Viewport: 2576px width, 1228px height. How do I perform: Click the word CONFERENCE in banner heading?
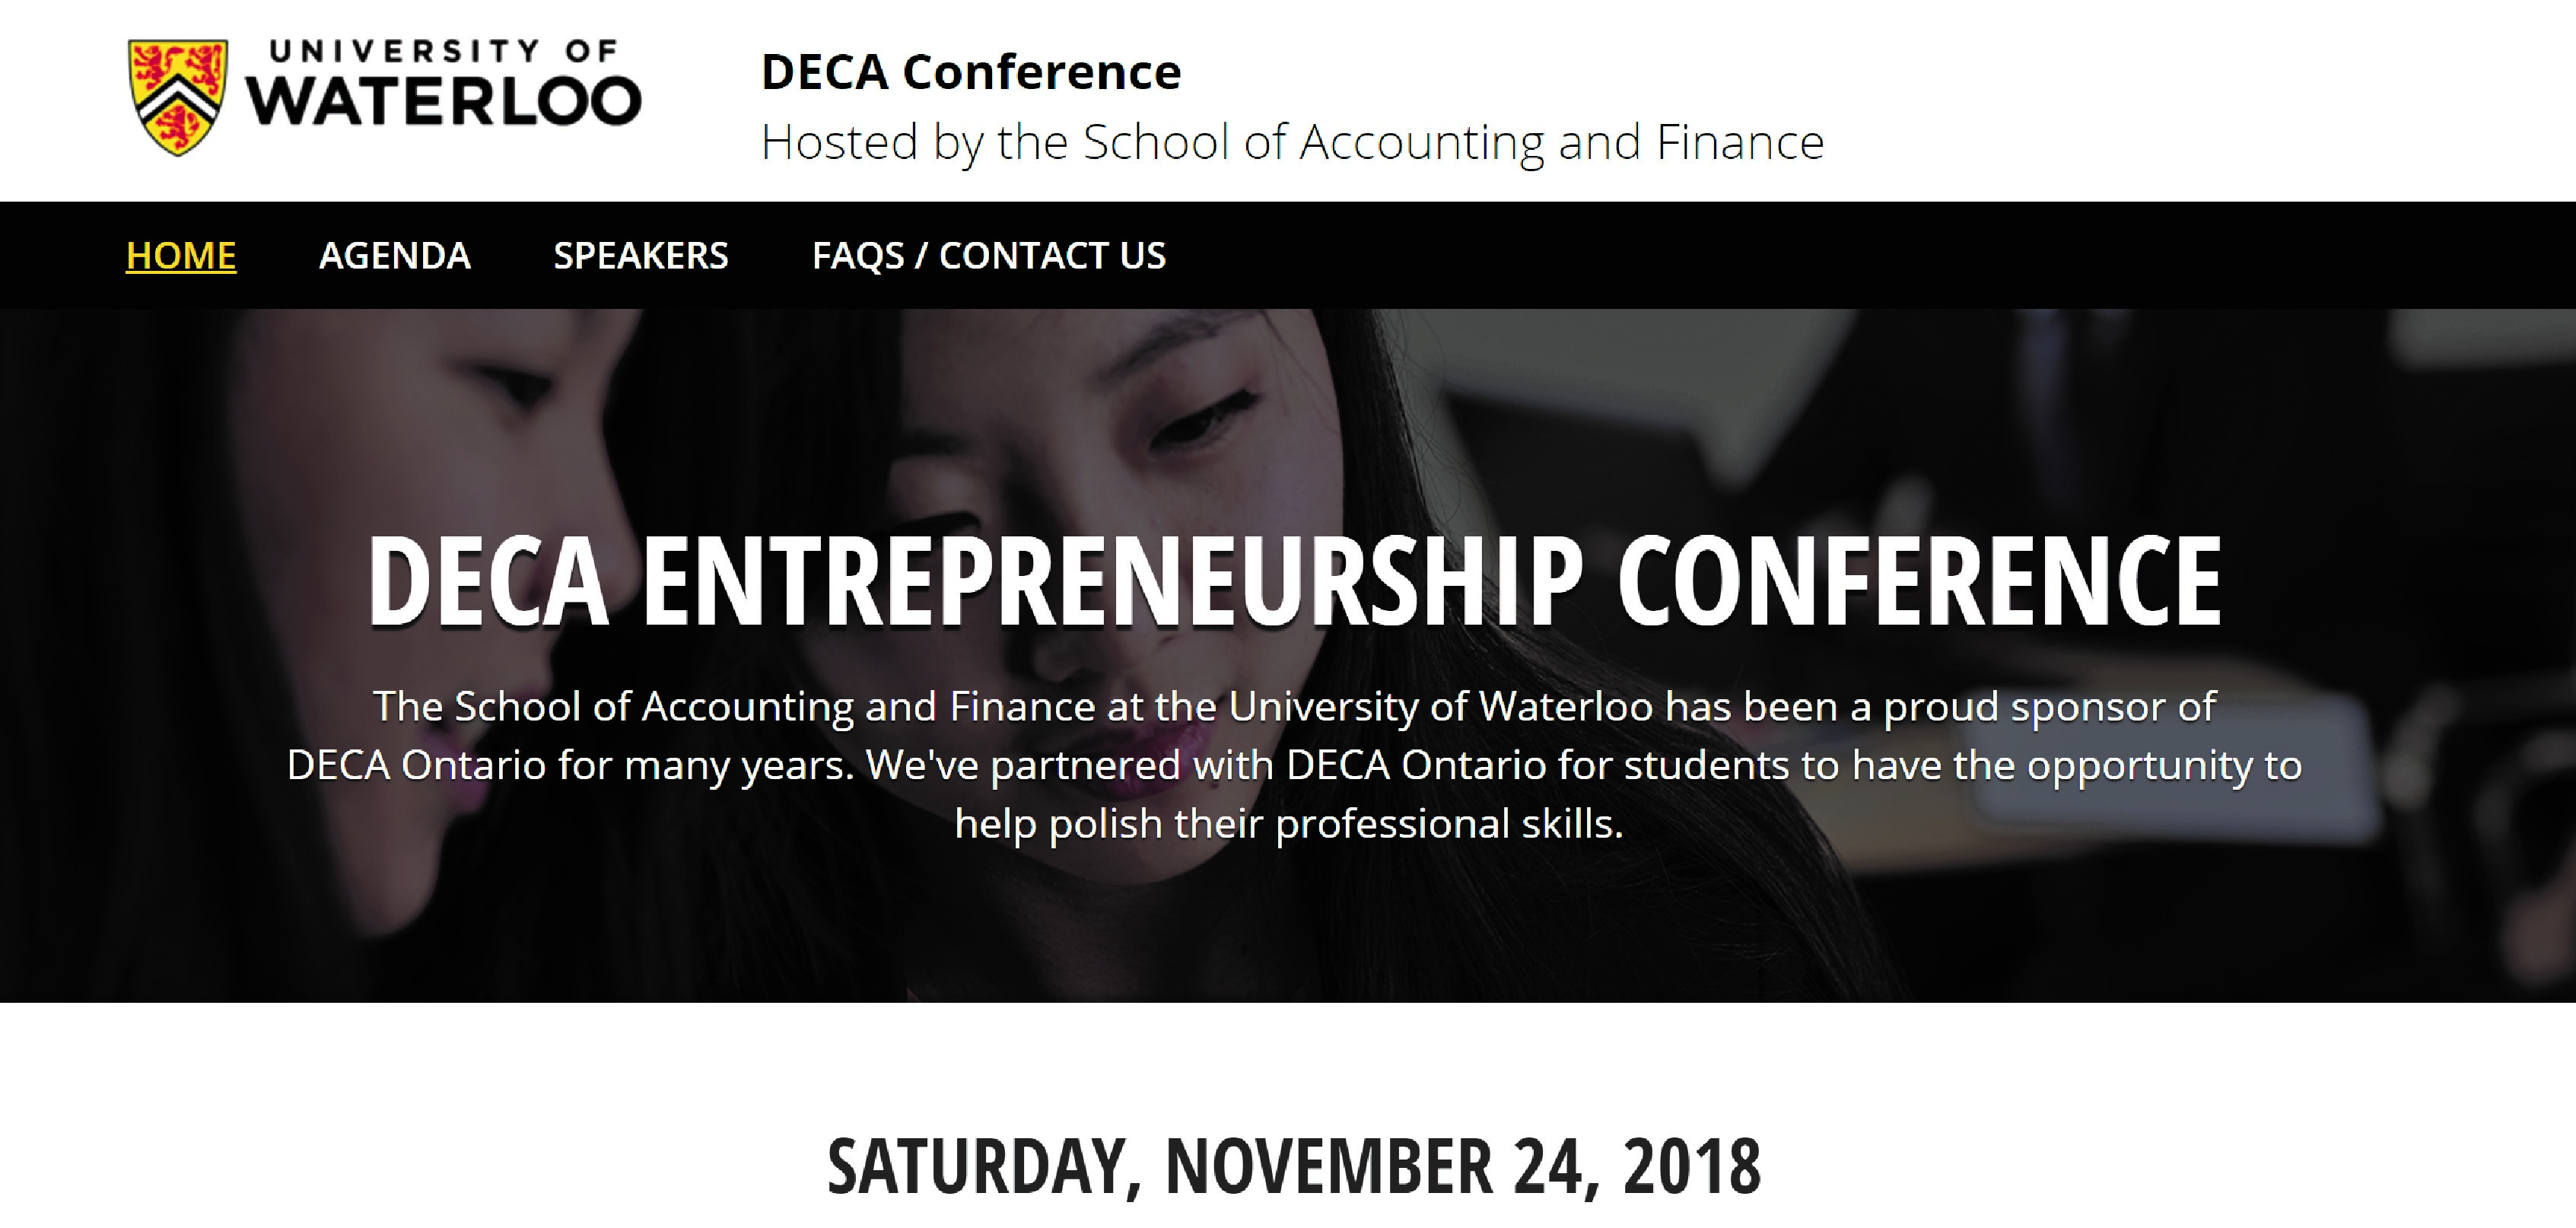click(1919, 580)
